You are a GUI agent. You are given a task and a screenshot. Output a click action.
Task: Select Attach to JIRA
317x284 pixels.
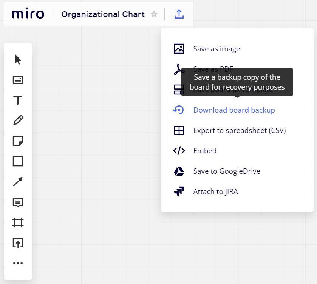point(215,191)
